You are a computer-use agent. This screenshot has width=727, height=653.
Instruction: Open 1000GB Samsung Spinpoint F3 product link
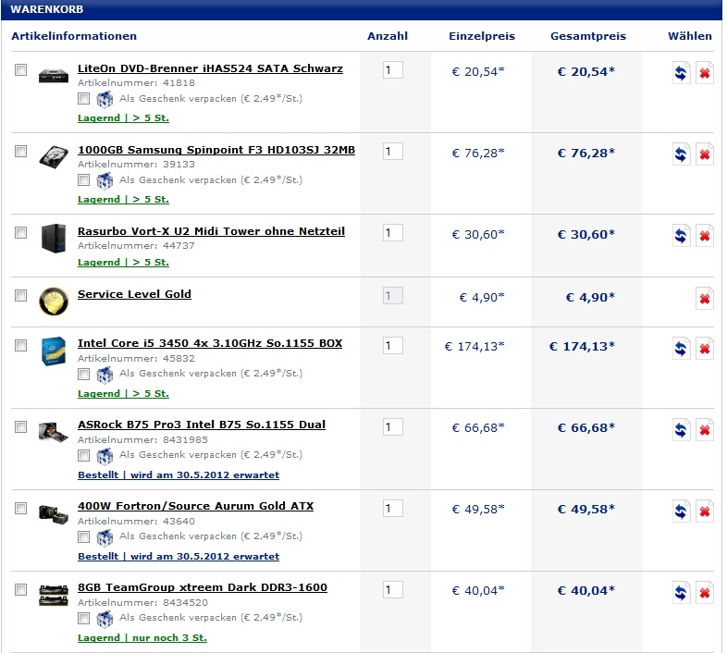click(216, 150)
